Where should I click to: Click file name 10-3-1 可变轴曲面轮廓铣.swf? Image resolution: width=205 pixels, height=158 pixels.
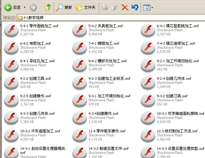tap(181, 114)
